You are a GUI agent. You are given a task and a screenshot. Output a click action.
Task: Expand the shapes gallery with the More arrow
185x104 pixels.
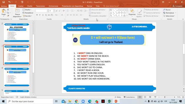(x=127, y=15)
